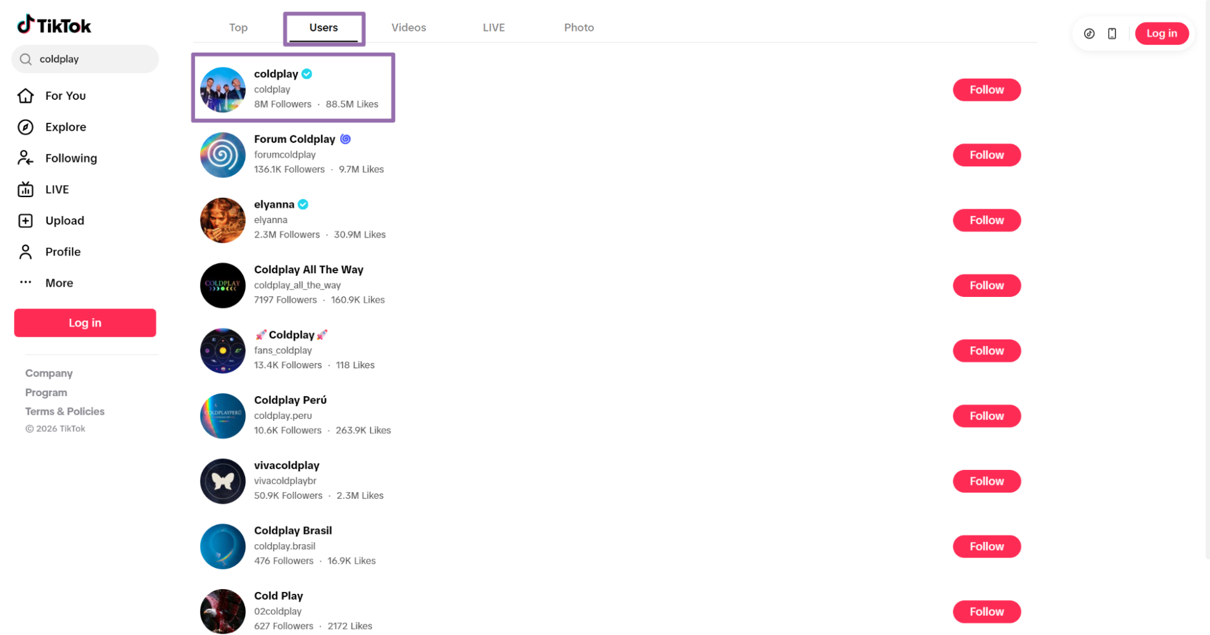Switch to the Photo tab
1210x635 pixels.
click(579, 27)
